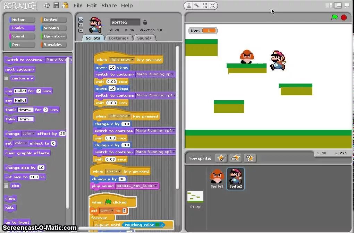354x233 pixels.
Task: Open the set Lives variable dropdown
Action: click(x=107, y=211)
